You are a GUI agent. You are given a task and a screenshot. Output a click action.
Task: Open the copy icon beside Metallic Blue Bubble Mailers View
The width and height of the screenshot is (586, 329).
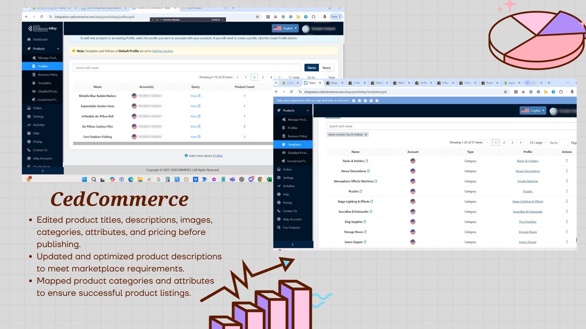point(199,96)
